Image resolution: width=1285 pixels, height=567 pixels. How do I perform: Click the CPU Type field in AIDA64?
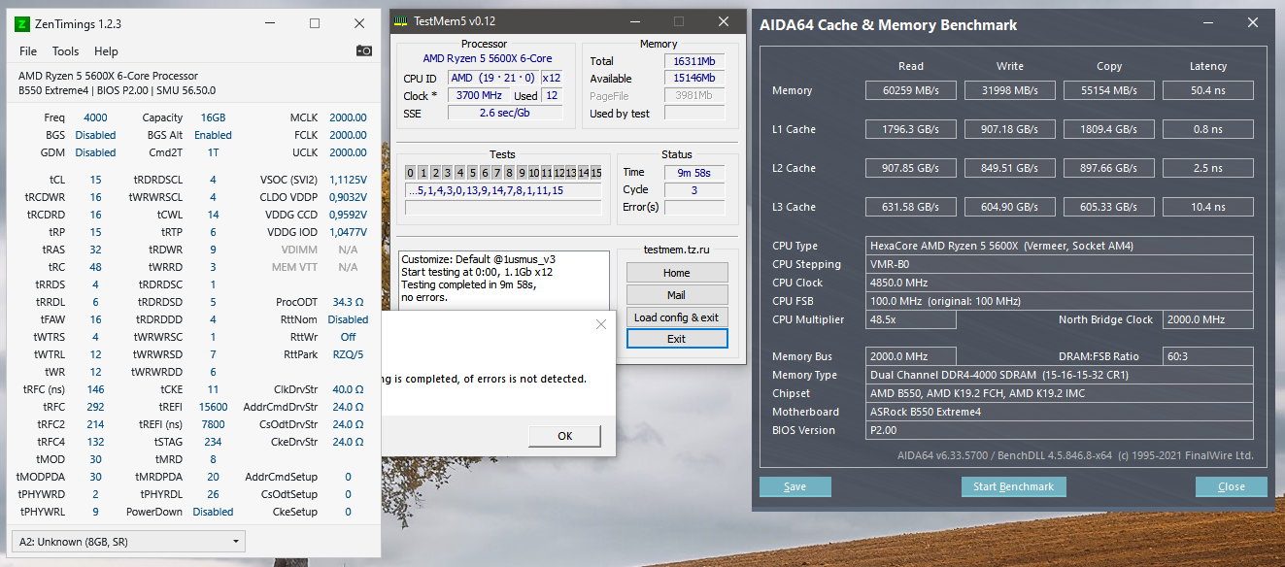point(1060,246)
